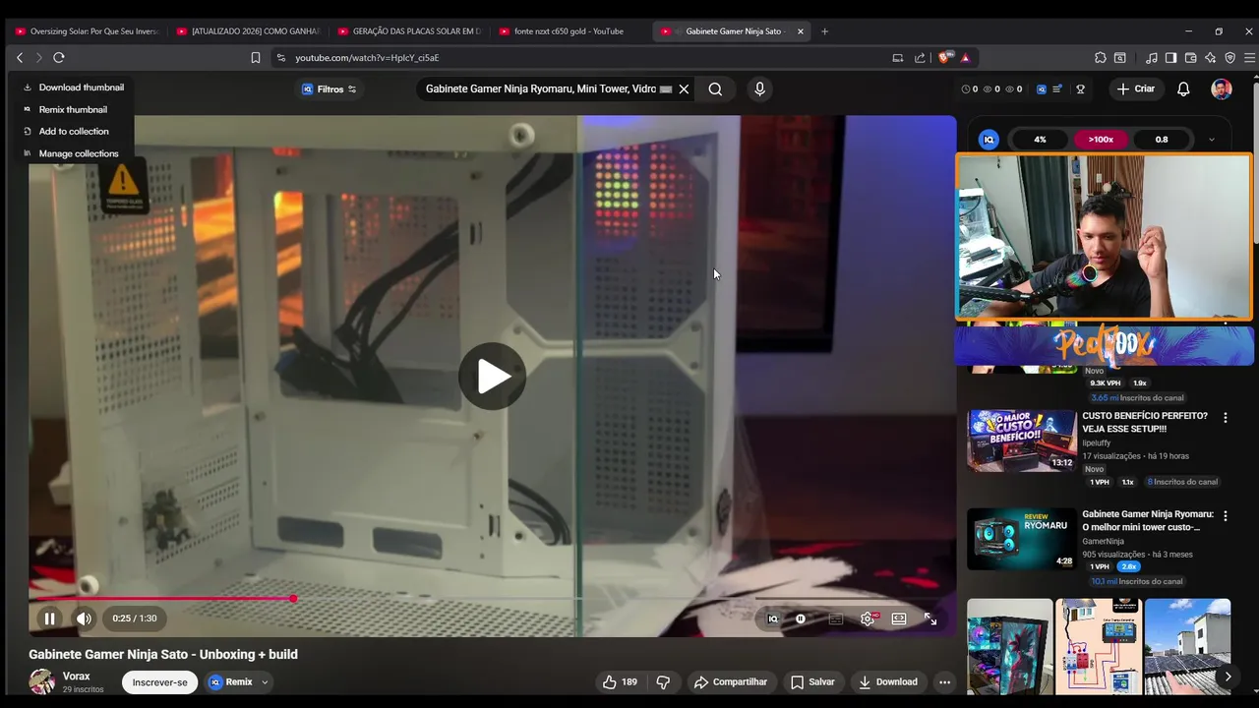Choose Manage collections menu entry

point(71,153)
